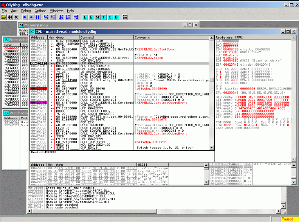The image size is (299, 222).
Task: Select the ECX 000000C0 register value
Action: [x=231, y=44]
